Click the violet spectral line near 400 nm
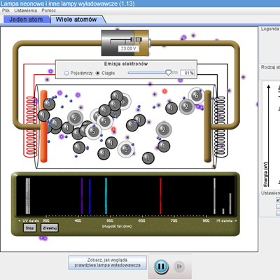The height and width of the screenshot is (280, 280). (x=82, y=196)
